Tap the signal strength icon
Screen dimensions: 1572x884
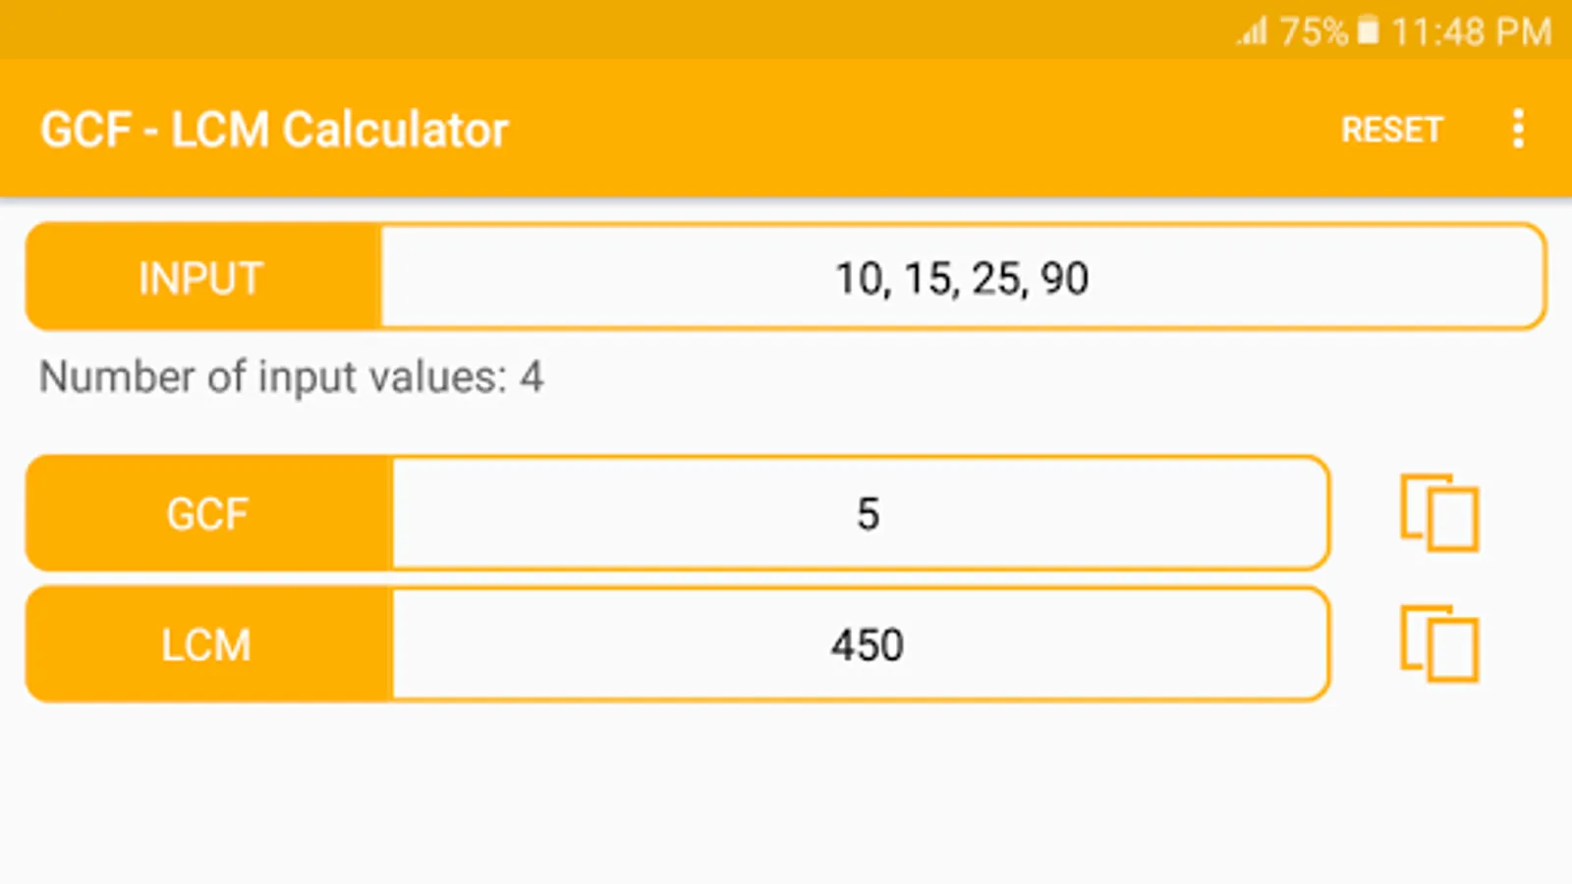[1252, 32]
